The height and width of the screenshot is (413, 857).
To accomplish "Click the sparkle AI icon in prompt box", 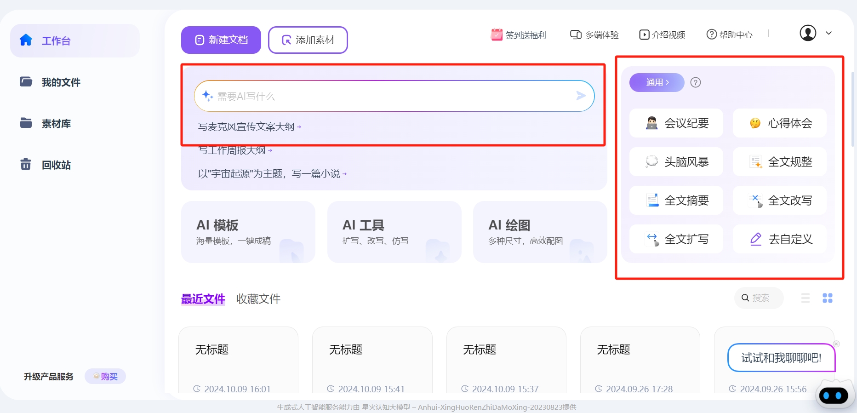I will 207,96.
